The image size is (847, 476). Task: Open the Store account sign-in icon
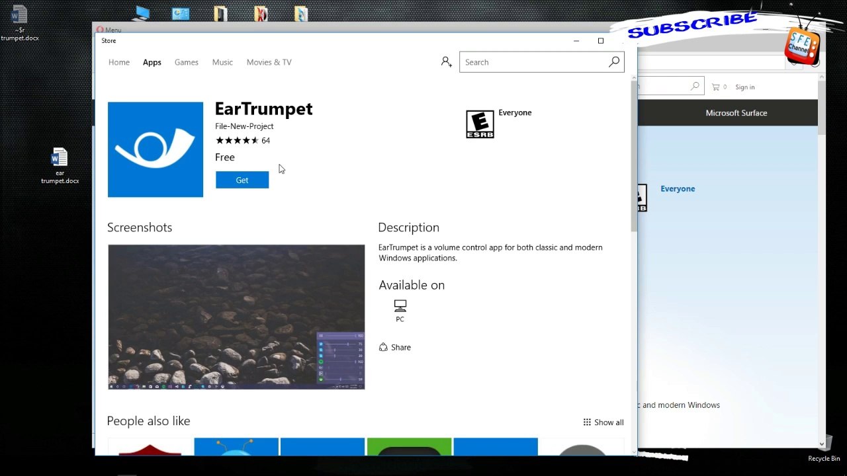point(447,61)
